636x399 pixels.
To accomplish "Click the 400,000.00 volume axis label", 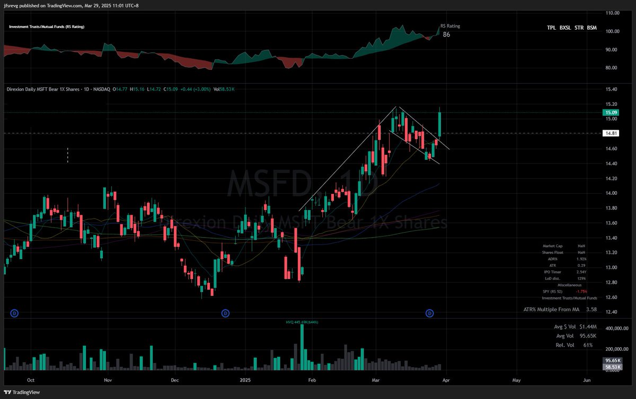I will point(617,329).
